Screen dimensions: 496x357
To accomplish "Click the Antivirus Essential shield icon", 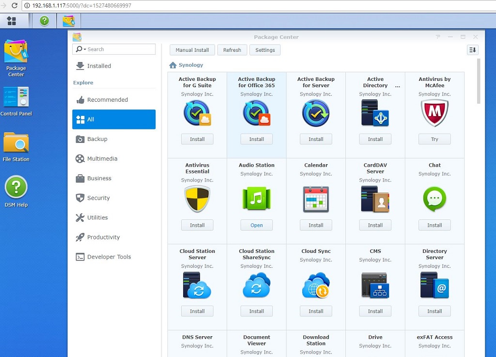I will pos(197,199).
